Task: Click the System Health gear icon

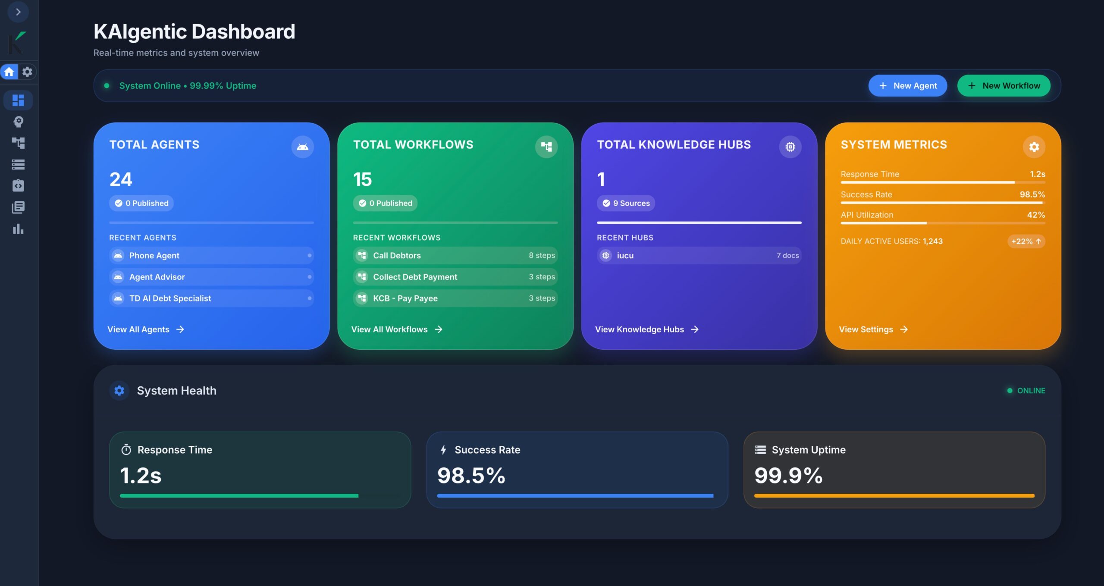Action: point(119,391)
